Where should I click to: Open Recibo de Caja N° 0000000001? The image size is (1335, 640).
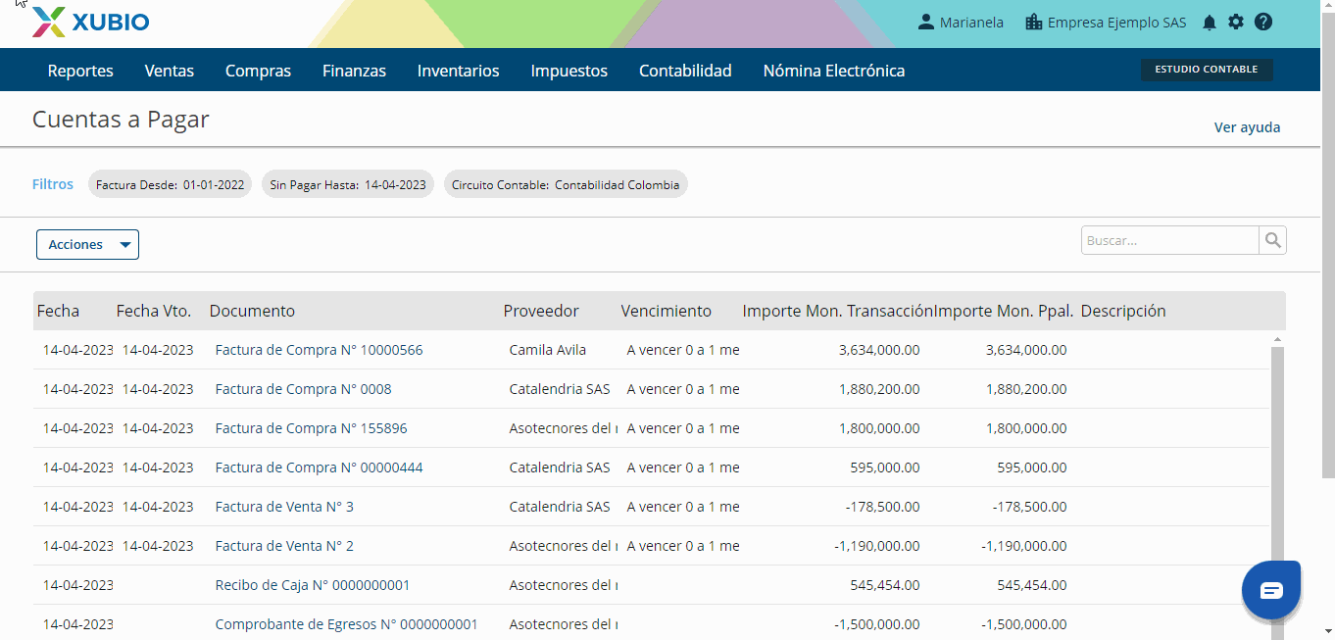click(x=313, y=585)
